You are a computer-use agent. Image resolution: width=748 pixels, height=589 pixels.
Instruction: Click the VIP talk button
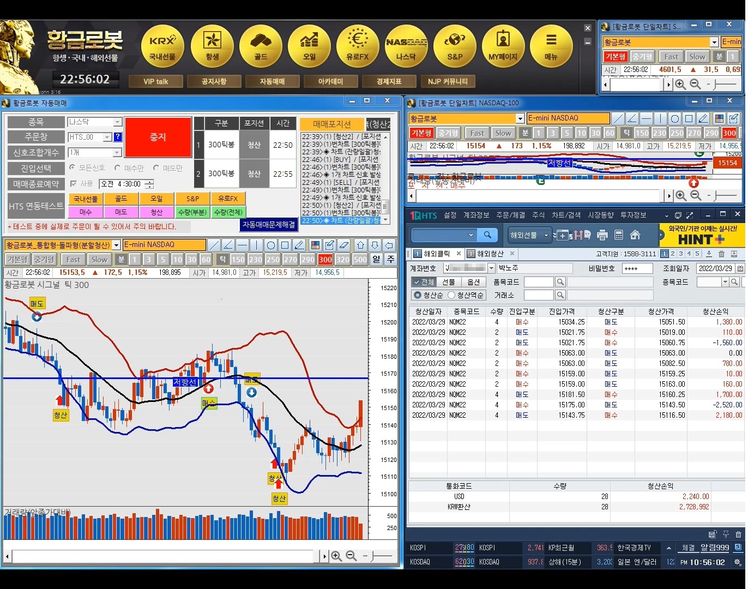pyautogui.click(x=156, y=81)
